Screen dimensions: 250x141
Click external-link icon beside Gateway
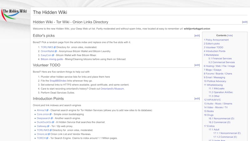pos(48,126)
